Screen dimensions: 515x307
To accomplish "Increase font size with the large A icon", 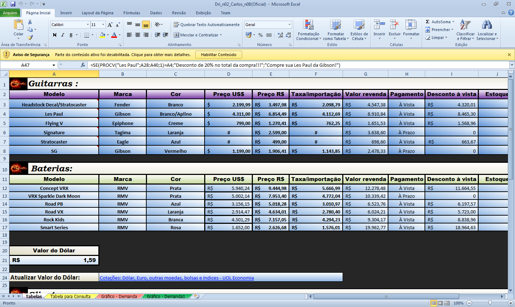I will (110, 25).
